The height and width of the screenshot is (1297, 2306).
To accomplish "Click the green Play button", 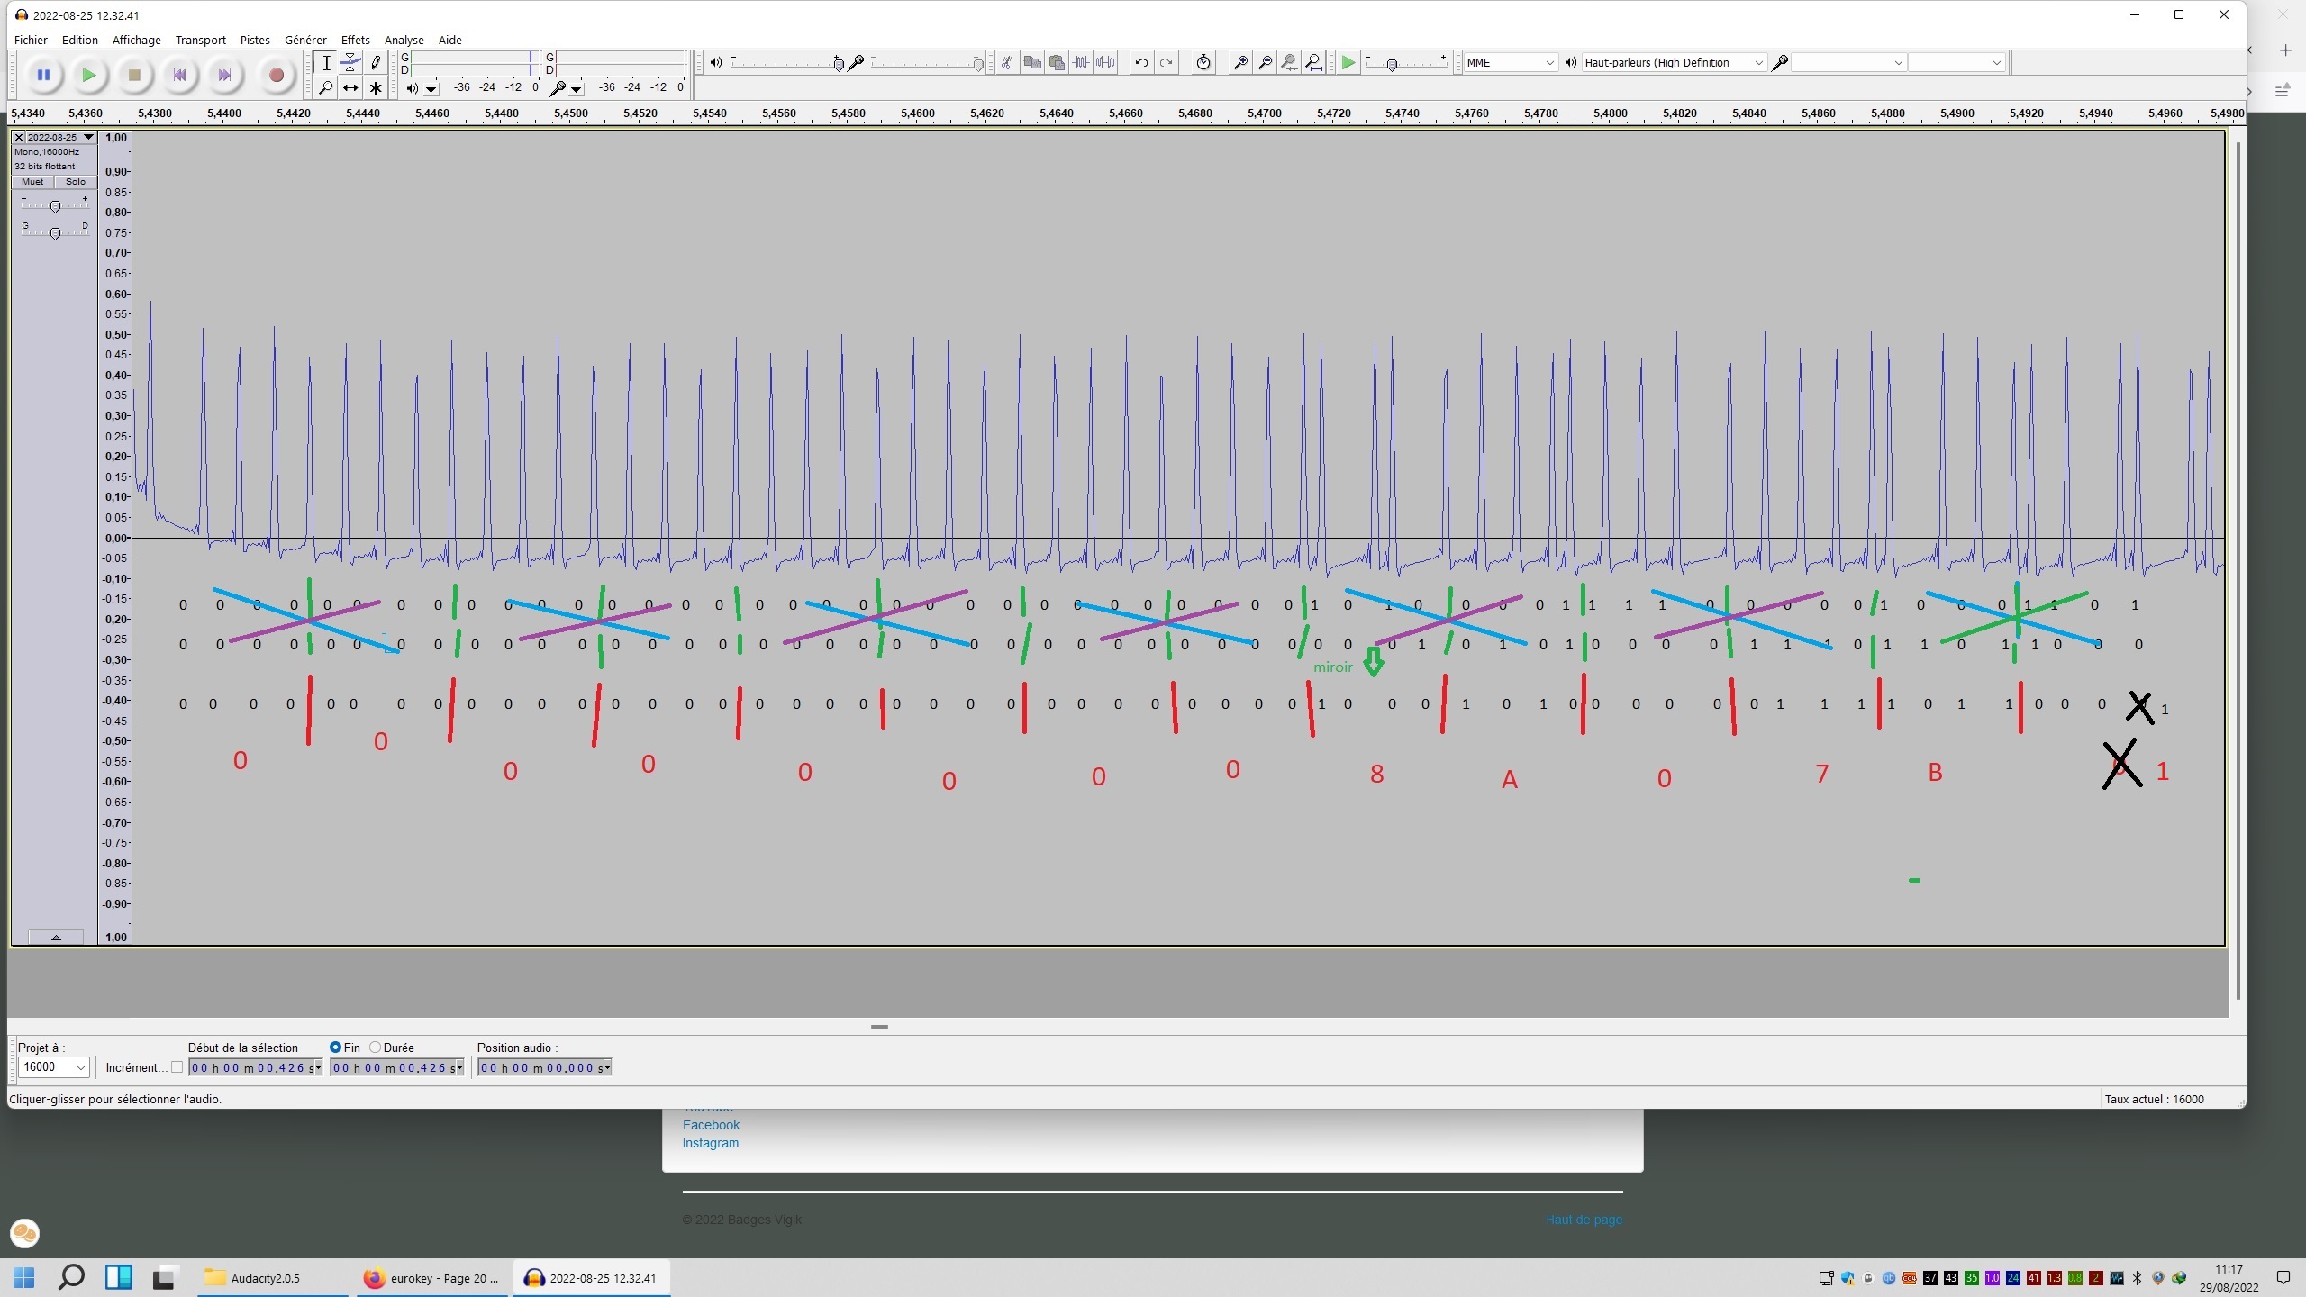I will 88,76.
